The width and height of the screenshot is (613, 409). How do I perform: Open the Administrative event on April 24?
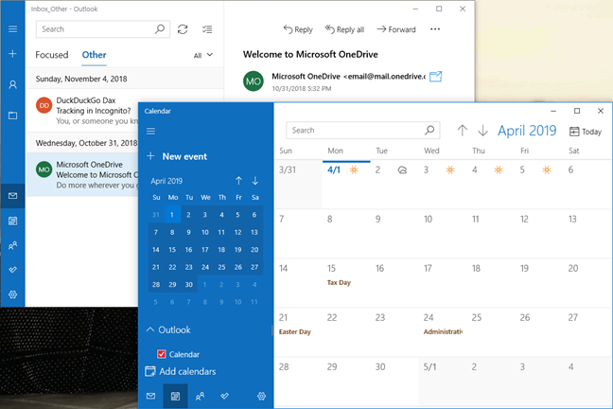[443, 332]
